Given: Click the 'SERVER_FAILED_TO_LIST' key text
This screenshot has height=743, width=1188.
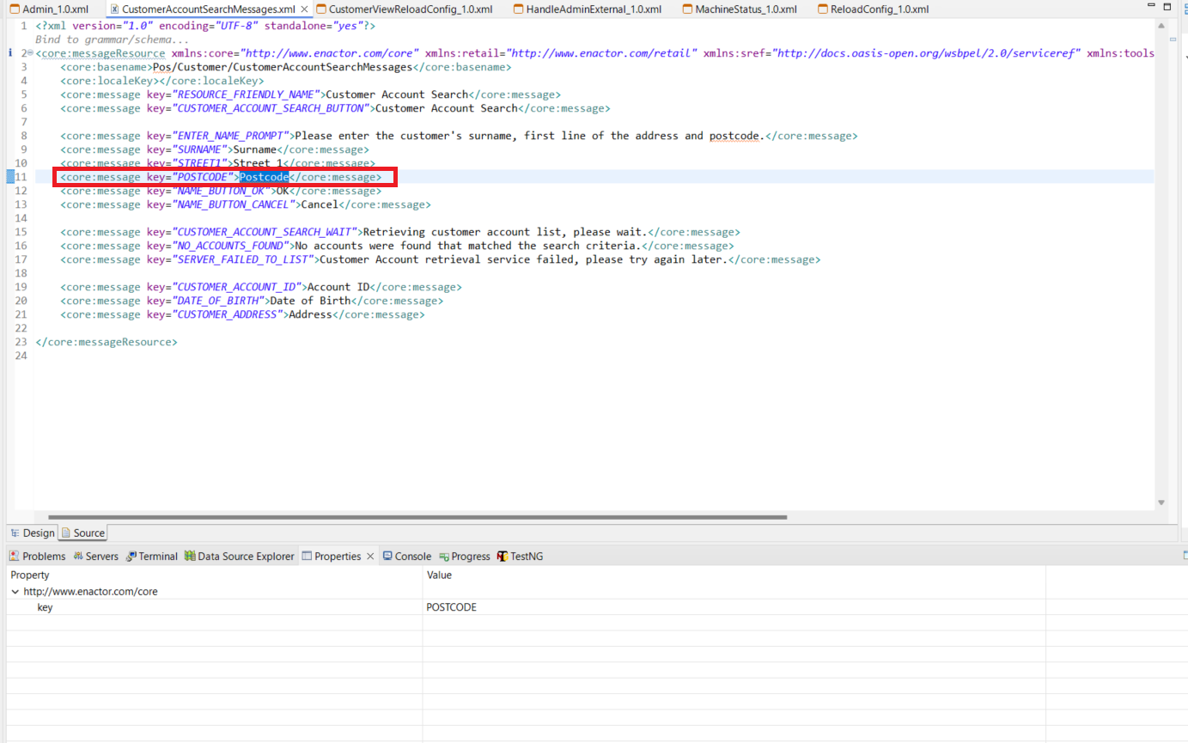Looking at the screenshot, I should pyautogui.click(x=243, y=259).
